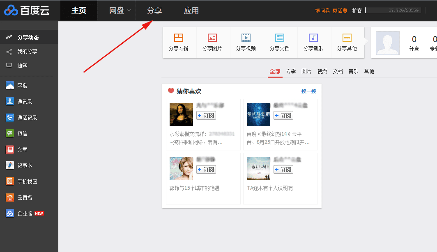
Task: Click the text 郭静与15个城市的艳遇
Action: point(195,188)
